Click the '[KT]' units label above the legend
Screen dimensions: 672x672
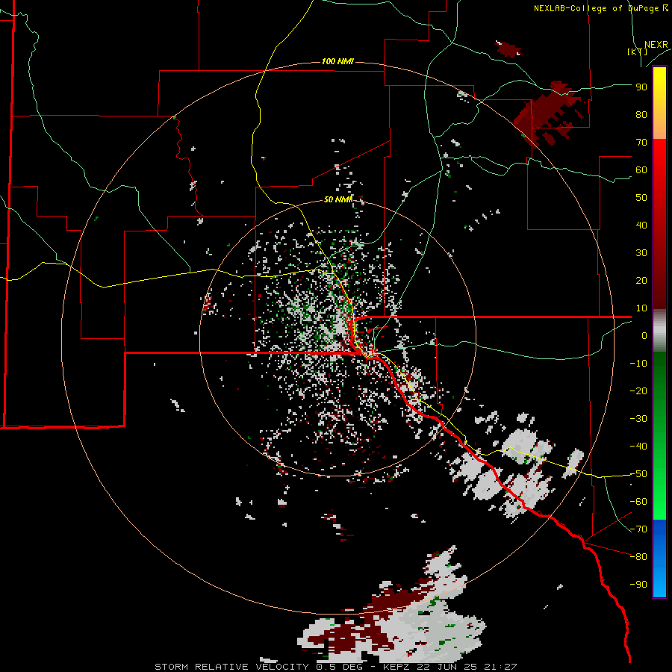(x=638, y=52)
